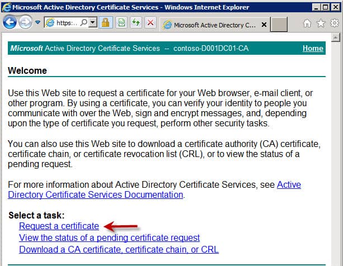Click the red Stop loading icon
This screenshot has height=266, width=343.
151,22
